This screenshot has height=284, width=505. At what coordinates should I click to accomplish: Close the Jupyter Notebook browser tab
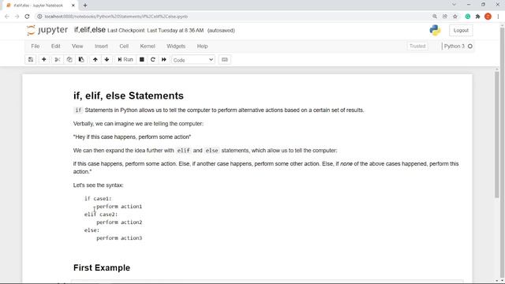[73, 6]
